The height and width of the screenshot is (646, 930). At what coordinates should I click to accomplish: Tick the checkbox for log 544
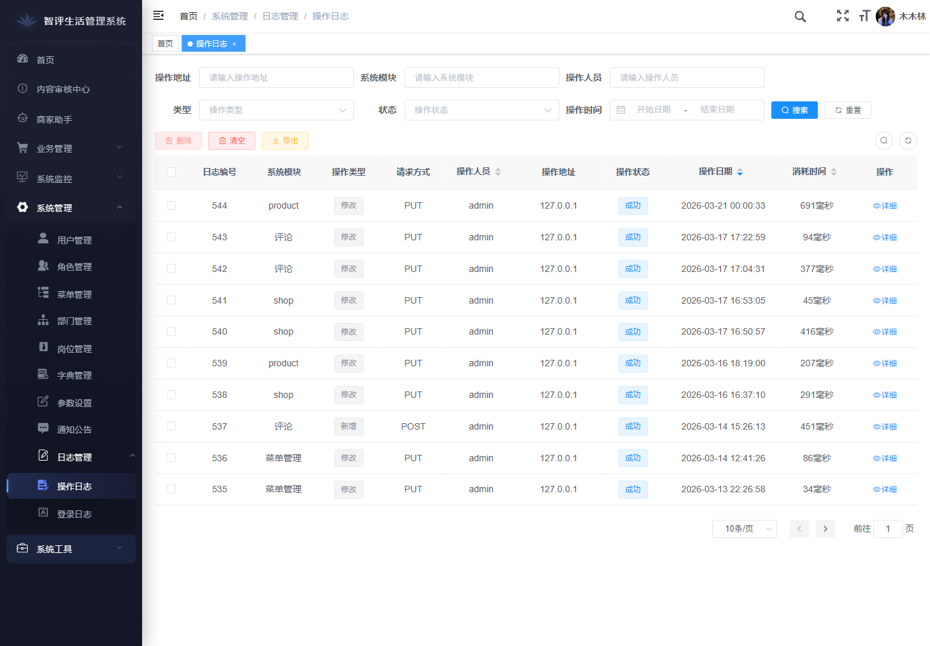pos(171,205)
